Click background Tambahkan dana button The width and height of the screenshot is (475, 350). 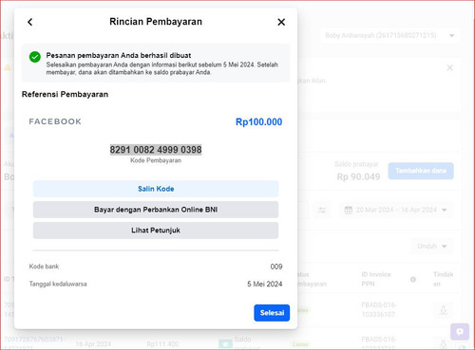[x=421, y=171]
